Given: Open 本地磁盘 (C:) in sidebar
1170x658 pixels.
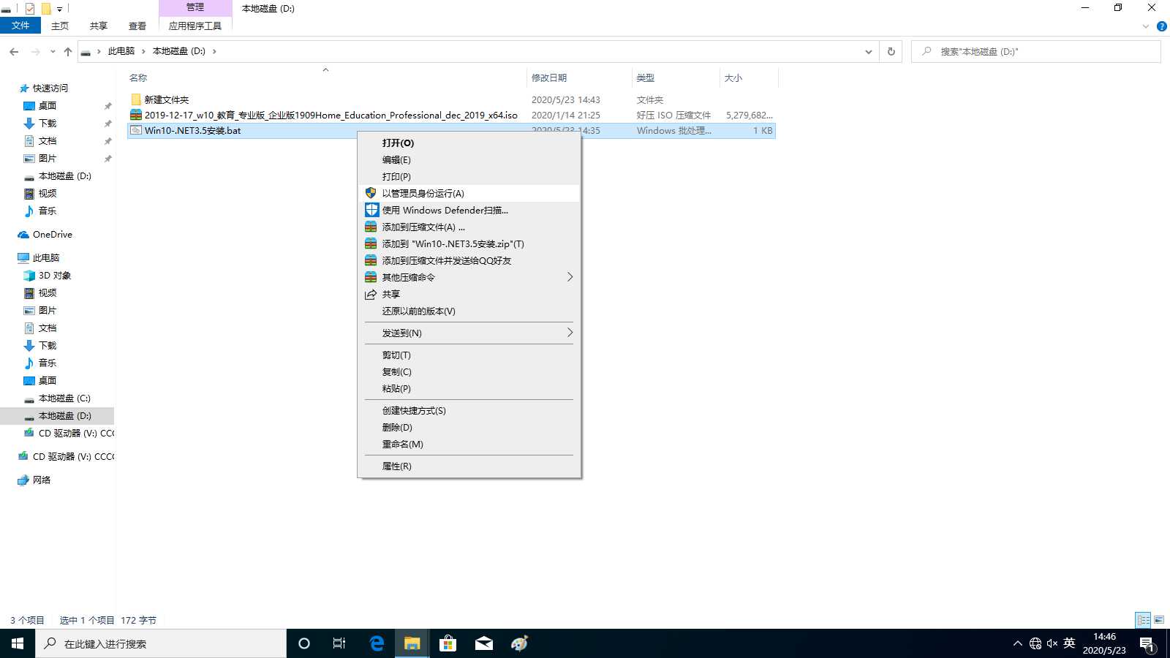Looking at the screenshot, I should tap(64, 398).
